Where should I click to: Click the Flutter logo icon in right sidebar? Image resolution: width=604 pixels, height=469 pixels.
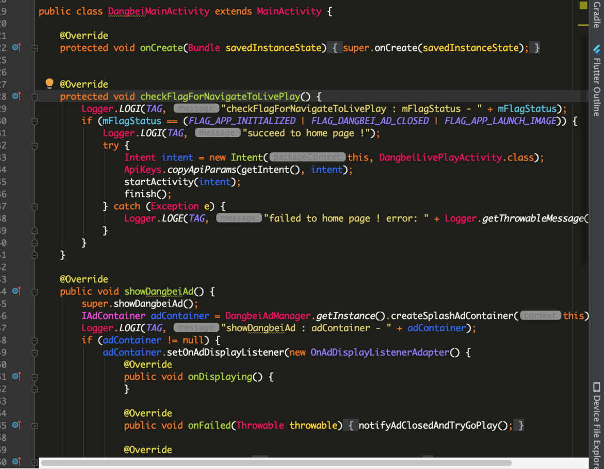[597, 49]
